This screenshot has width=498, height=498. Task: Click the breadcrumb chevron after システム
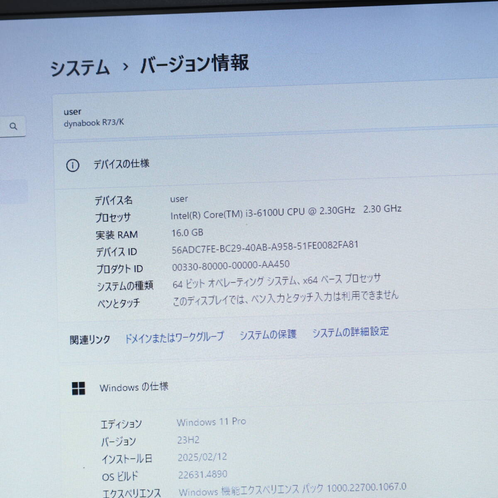pyautogui.click(x=125, y=66)
